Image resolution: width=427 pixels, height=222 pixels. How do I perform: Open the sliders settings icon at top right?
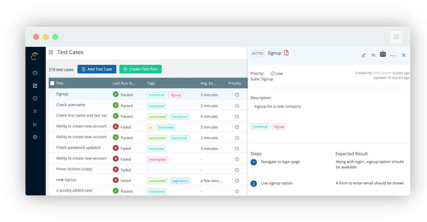pos(396,37)
